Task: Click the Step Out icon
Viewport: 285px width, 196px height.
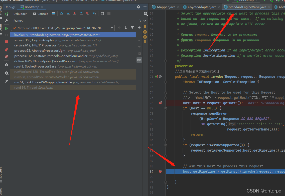Action: [x=81, y=14]
